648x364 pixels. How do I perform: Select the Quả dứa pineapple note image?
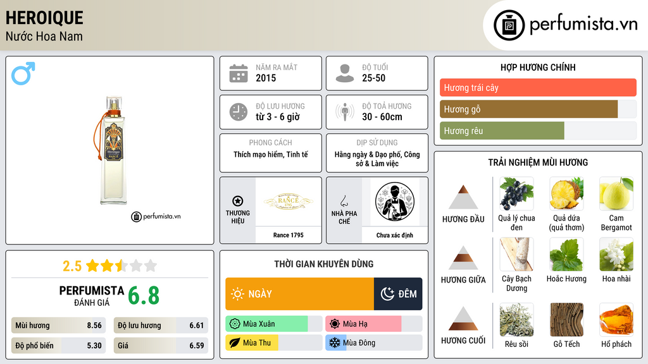click(x=566, y=193)
